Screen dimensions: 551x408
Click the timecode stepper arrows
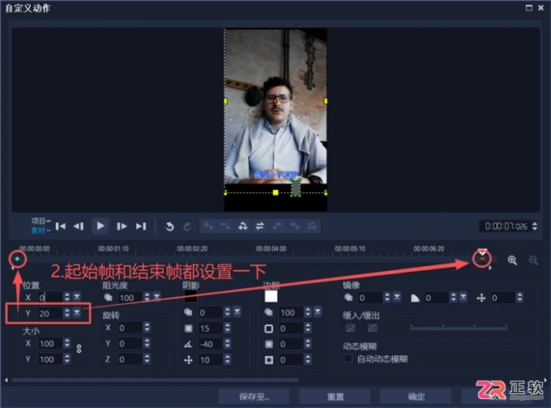click(x=535, y=226)
